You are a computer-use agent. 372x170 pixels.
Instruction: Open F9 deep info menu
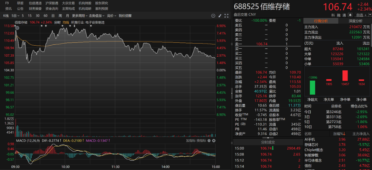coord(7,3)
